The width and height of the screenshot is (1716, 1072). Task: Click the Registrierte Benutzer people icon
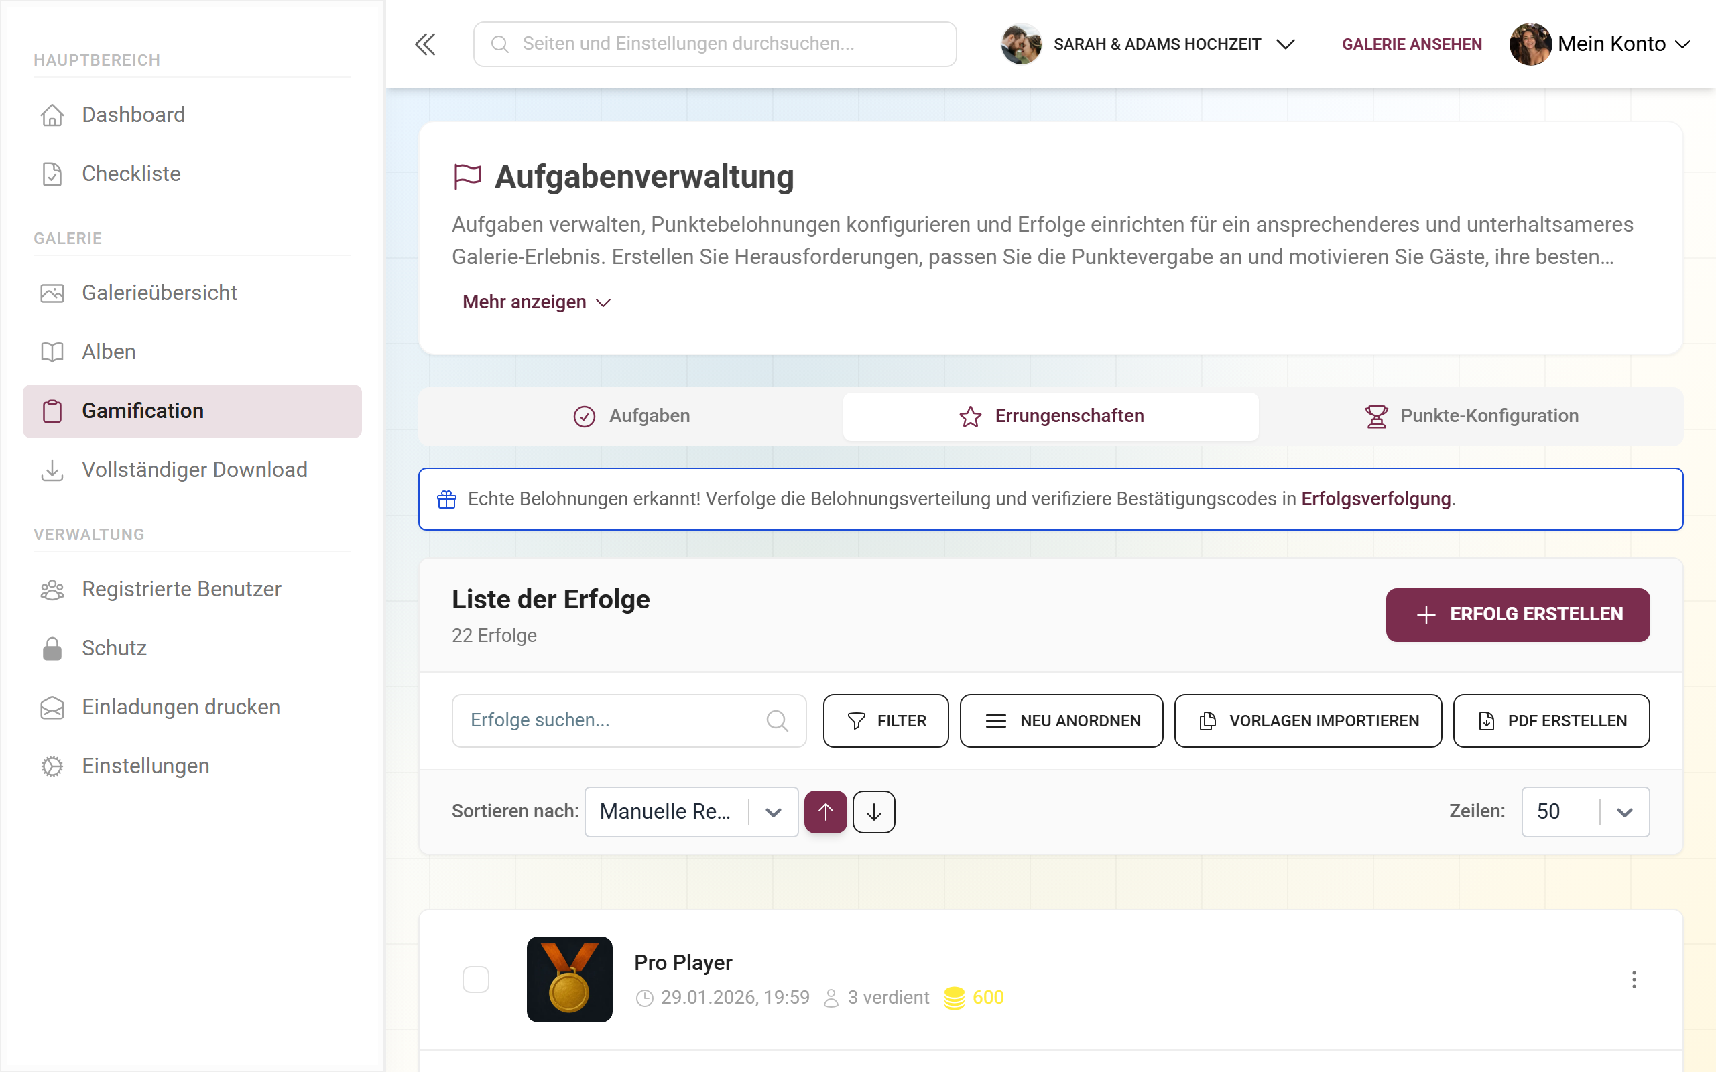52,589
